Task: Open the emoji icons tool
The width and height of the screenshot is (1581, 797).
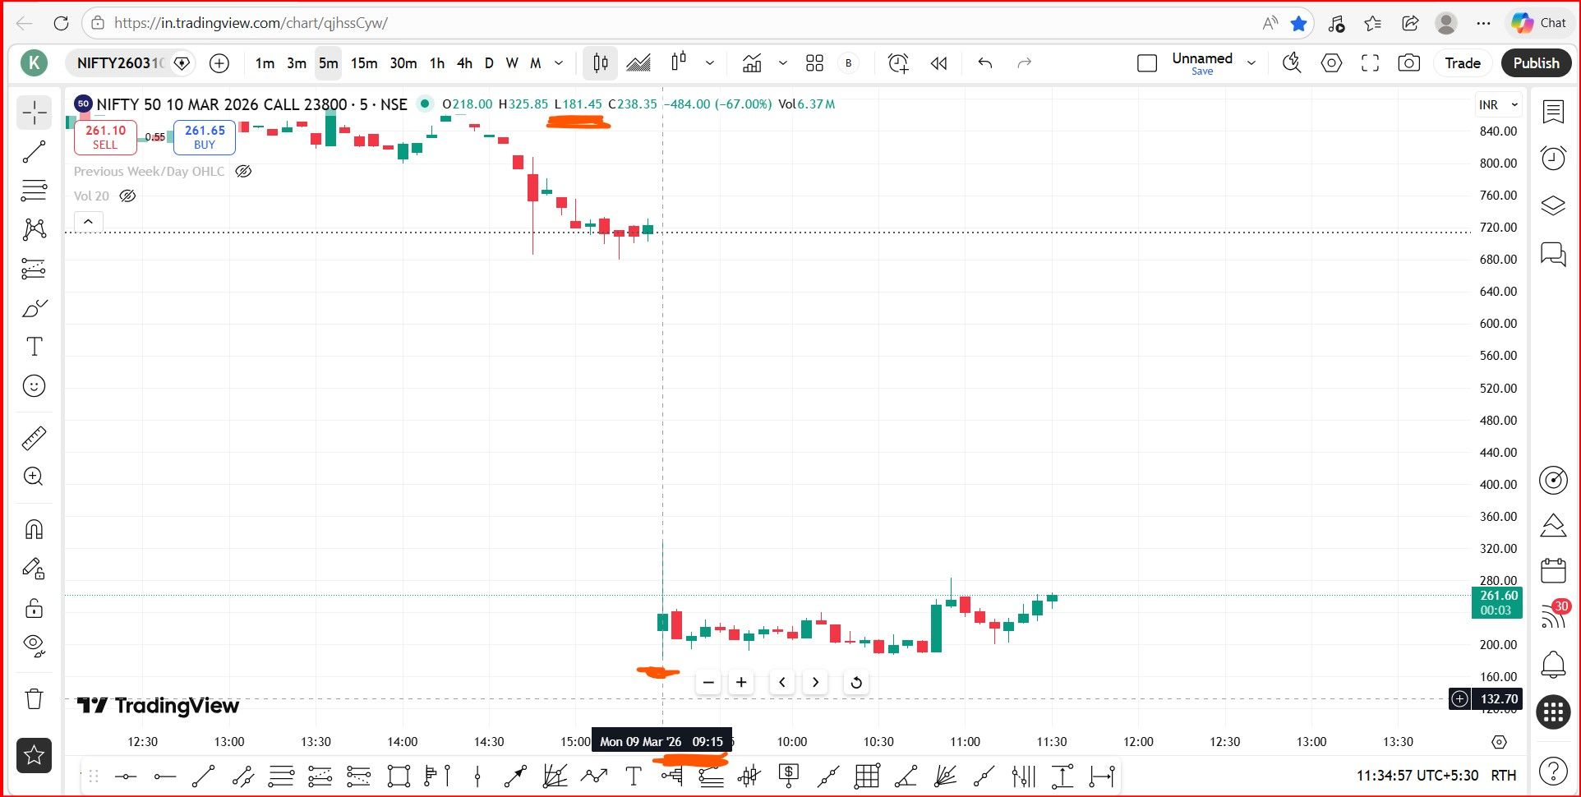Action: [34, 386]
